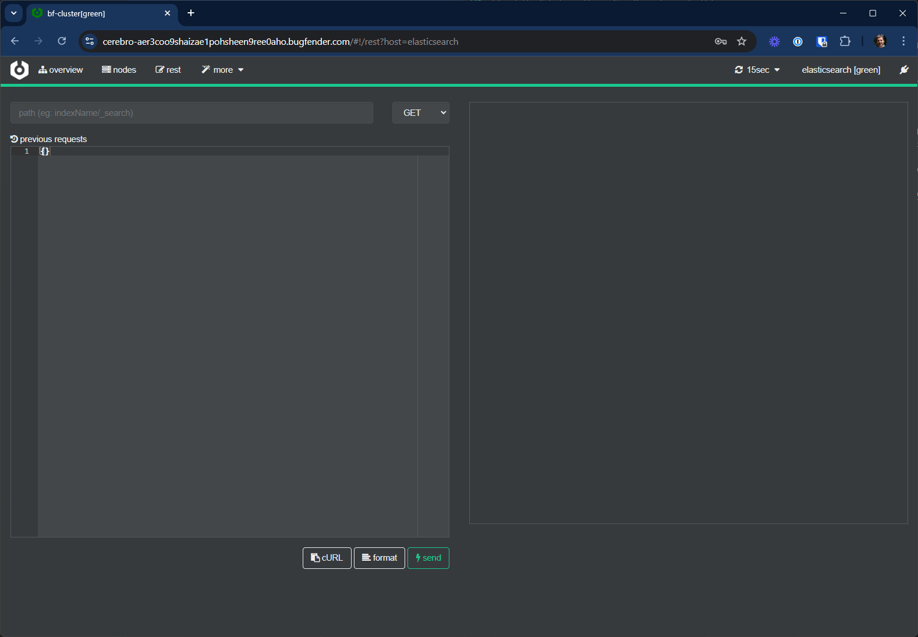Open the rest menu item

point(168,70)
